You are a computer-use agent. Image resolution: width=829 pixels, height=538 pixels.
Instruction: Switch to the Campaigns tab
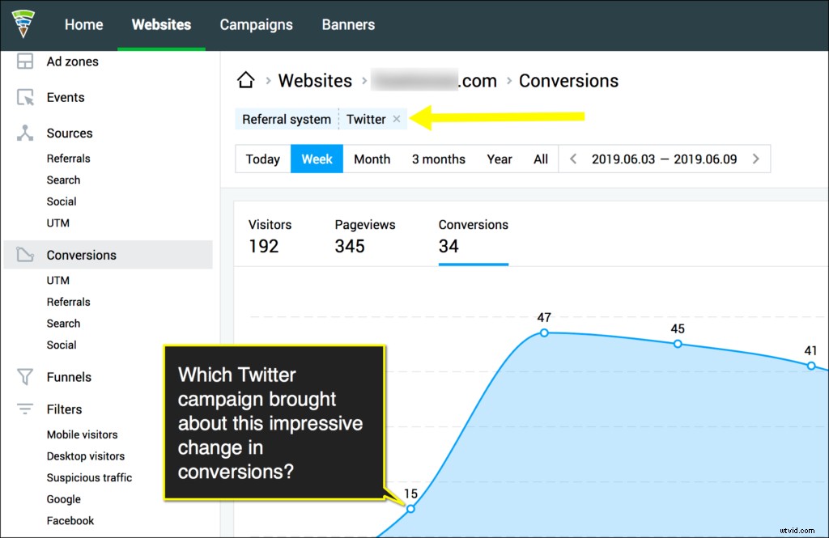pos(256,25)
